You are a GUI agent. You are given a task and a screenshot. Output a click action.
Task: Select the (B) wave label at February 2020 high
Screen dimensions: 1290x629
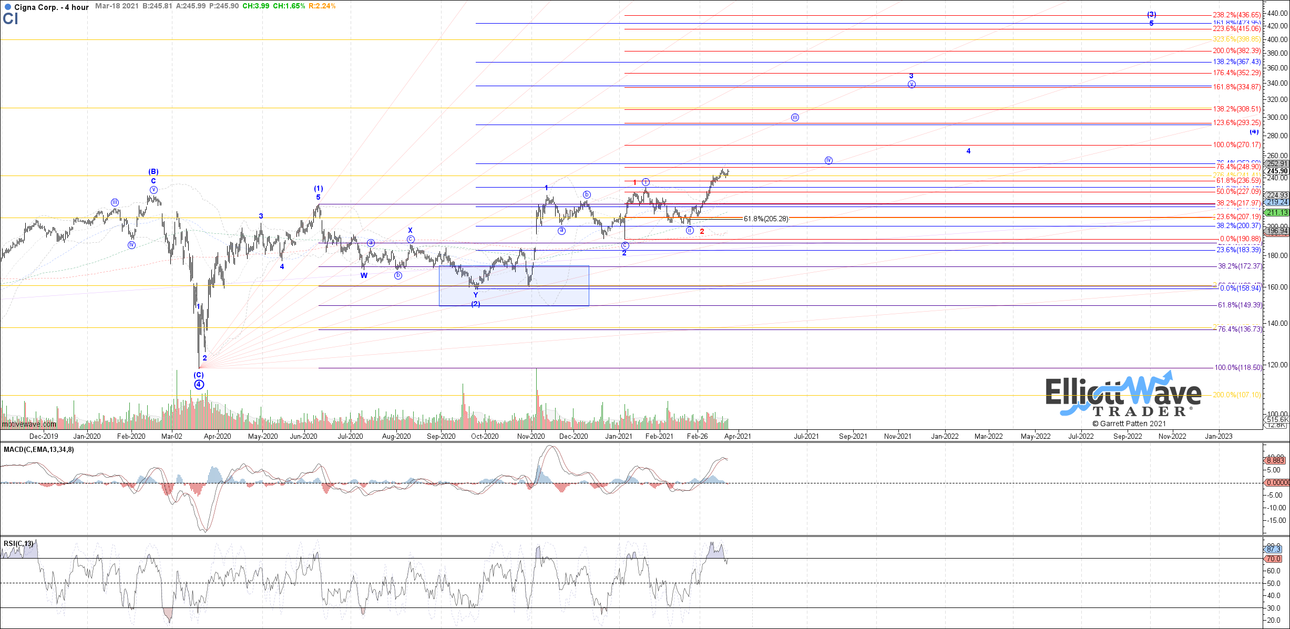point(153,172)
